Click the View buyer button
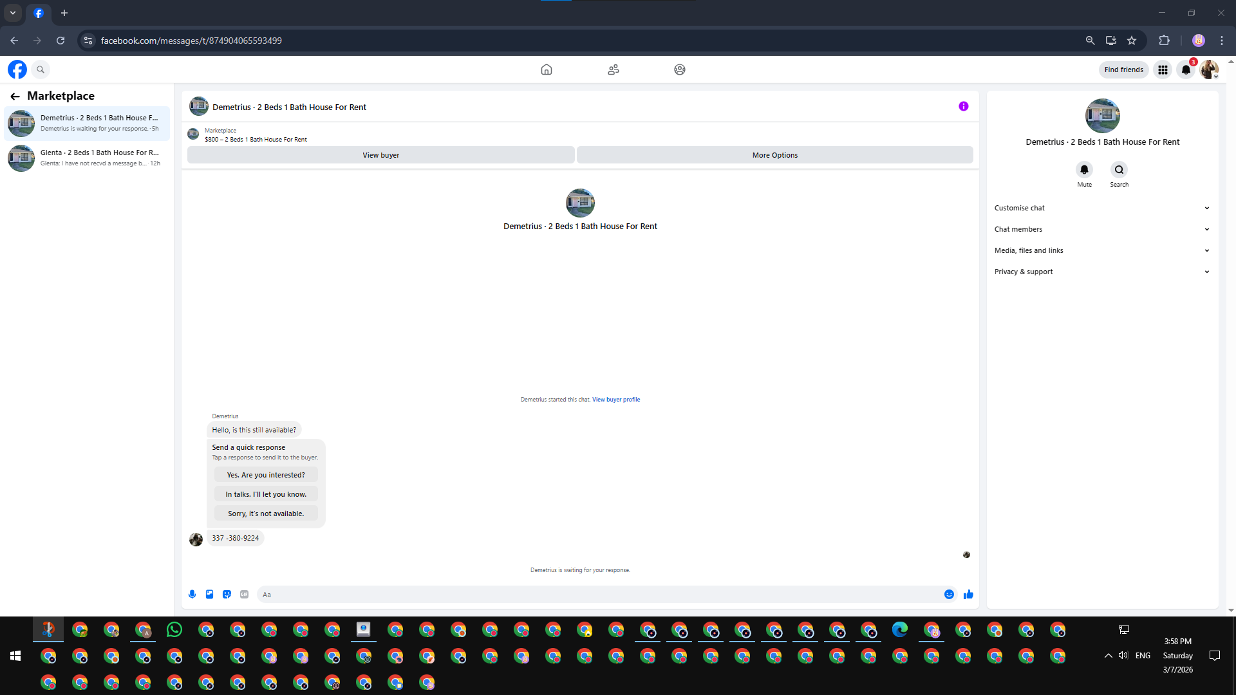This screenshot has height=695, width=1236. point(380,155)
